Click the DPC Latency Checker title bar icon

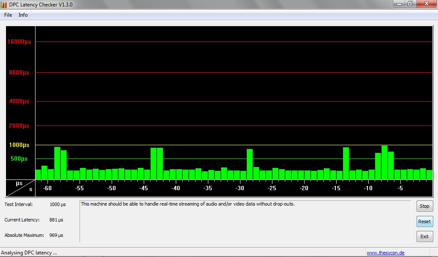coord(3,4)
